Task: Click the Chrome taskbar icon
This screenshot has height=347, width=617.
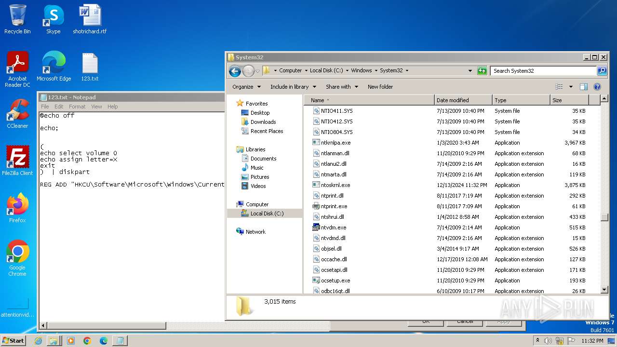Action: point(87,341)
